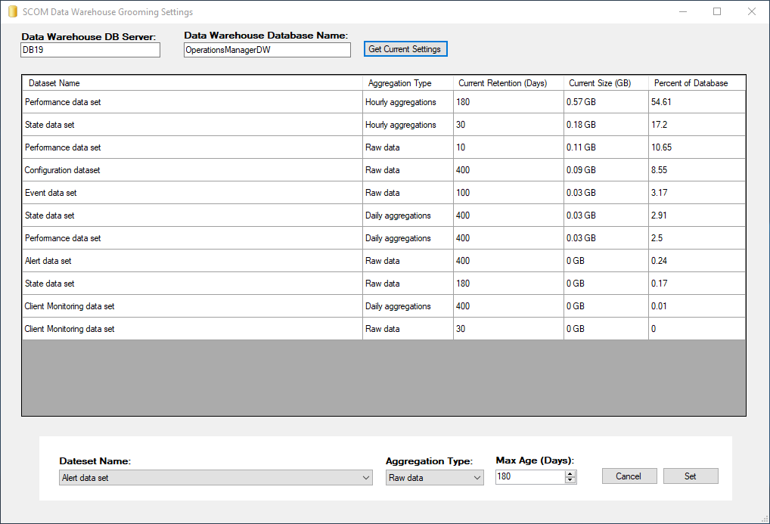770x524 pixels.
Task: Open the Dateset Name dropdown
Action: 216,477
